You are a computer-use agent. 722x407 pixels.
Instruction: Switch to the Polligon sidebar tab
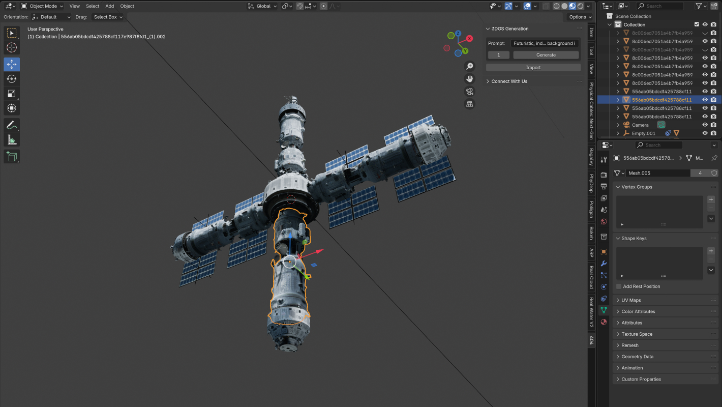click(591, 209)
